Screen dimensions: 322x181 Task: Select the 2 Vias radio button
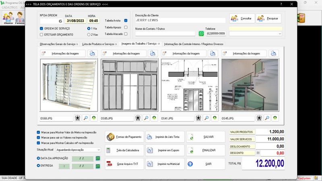click(89, 35)
